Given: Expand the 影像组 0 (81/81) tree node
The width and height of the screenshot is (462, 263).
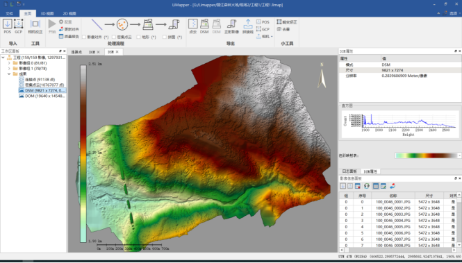Looking at the screenshot, I should (x=9, y=63).
